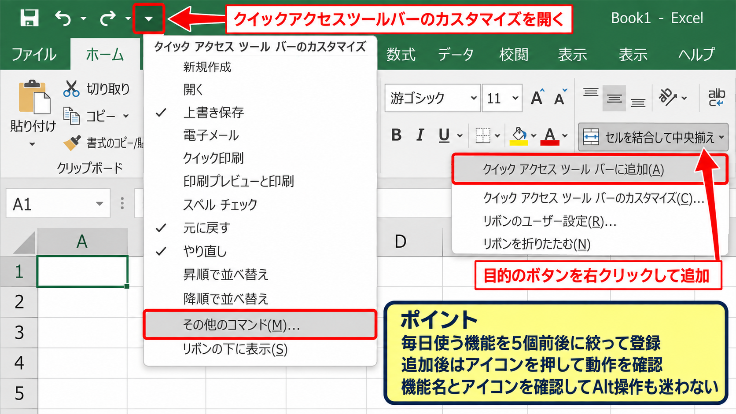Click the Copy icon
Screen dimensions: 736x414
coord(71,116)
